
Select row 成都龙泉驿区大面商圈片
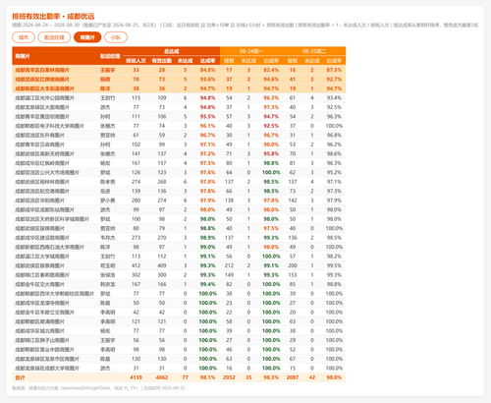tap(179, 107)
